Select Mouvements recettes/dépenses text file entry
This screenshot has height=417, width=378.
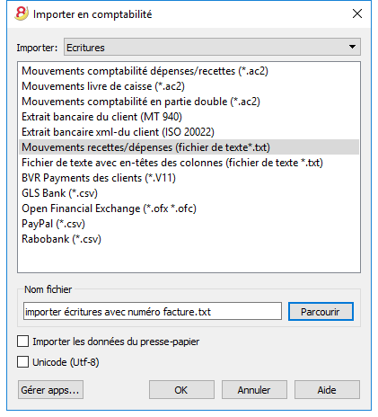(x=189, y=147)
